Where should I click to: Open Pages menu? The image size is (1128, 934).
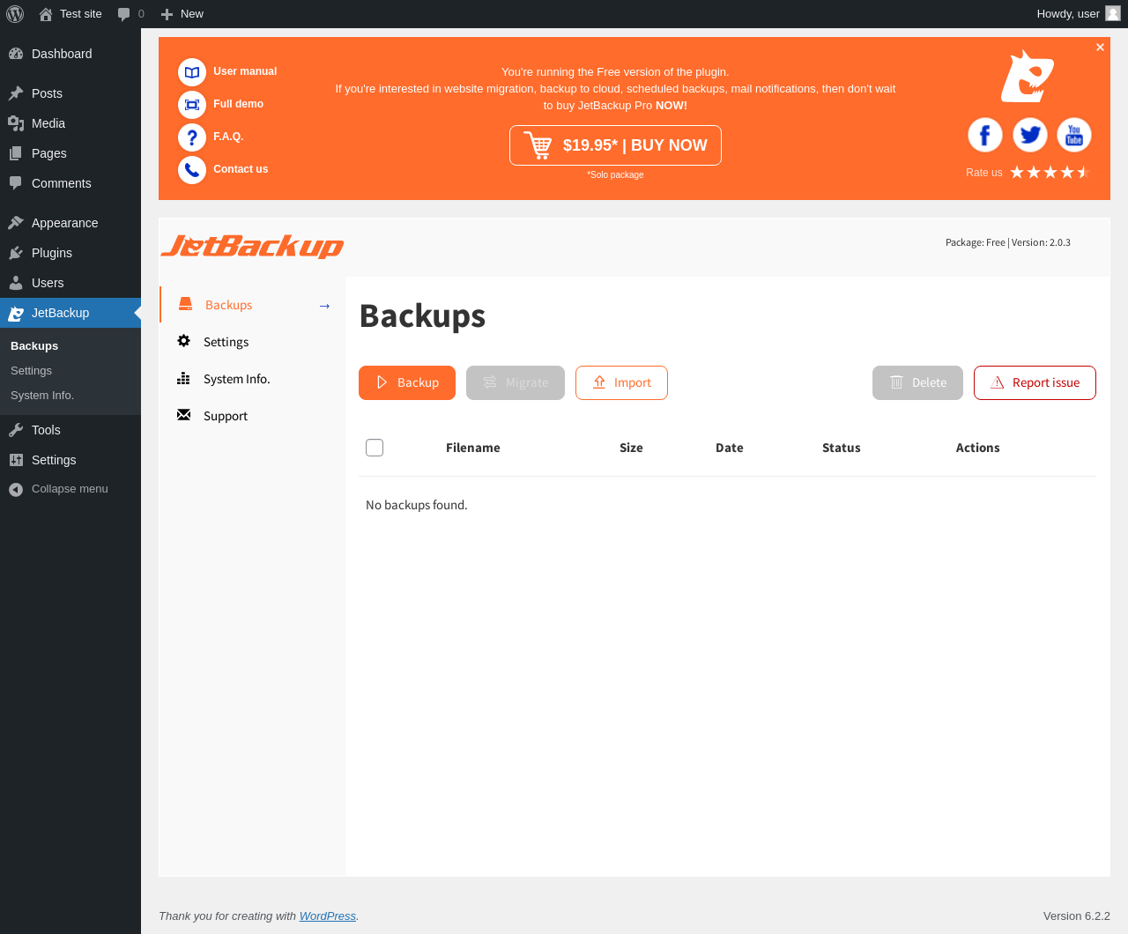pyautogui.click(x=70, y=153)
